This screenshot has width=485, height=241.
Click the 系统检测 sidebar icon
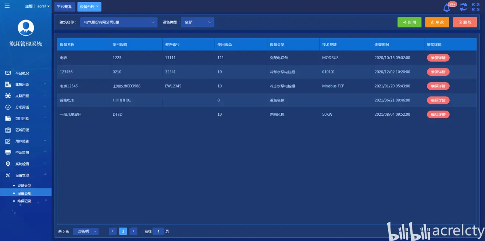tap(8, 164)
